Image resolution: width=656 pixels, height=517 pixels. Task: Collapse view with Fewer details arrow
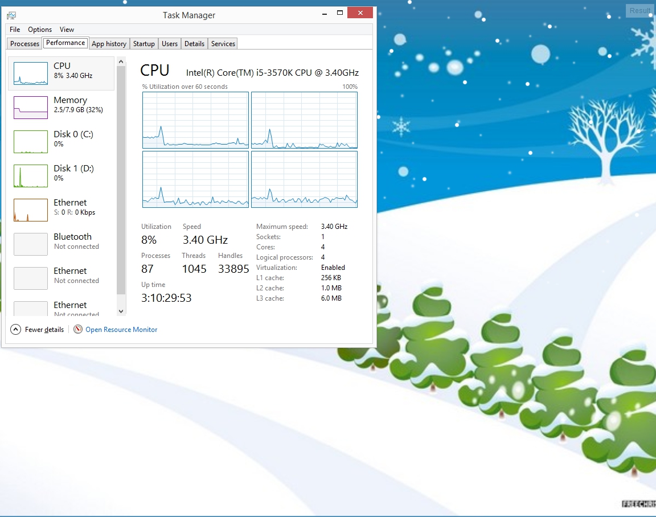pyautogui.click(x=16, y=329)
